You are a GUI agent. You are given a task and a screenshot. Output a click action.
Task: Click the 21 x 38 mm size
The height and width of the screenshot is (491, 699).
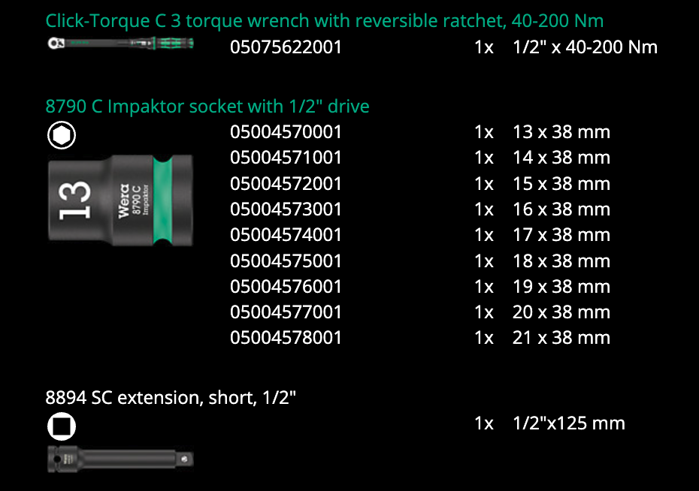pyautogui.click(x=561, y=338)
